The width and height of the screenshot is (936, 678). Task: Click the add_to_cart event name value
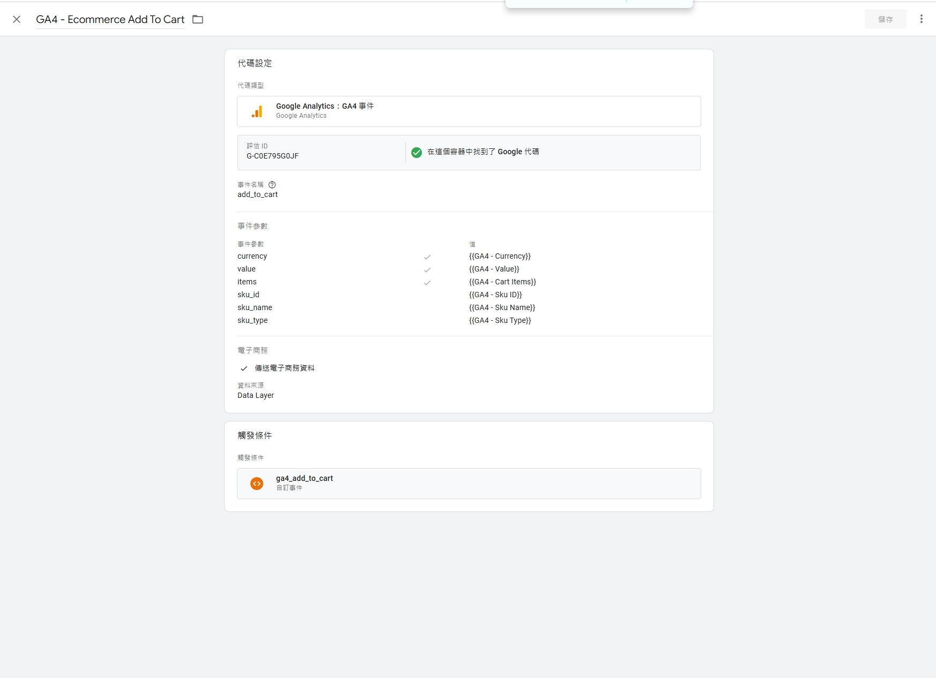pyautogui.click(x=257, y=195)
